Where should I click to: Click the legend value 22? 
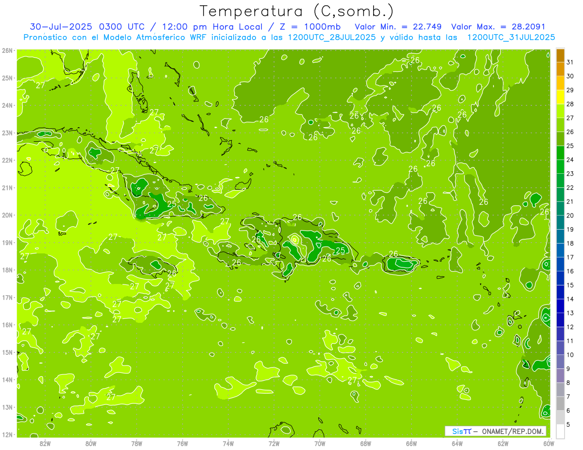pyautogui.click(x=570, y=187)
